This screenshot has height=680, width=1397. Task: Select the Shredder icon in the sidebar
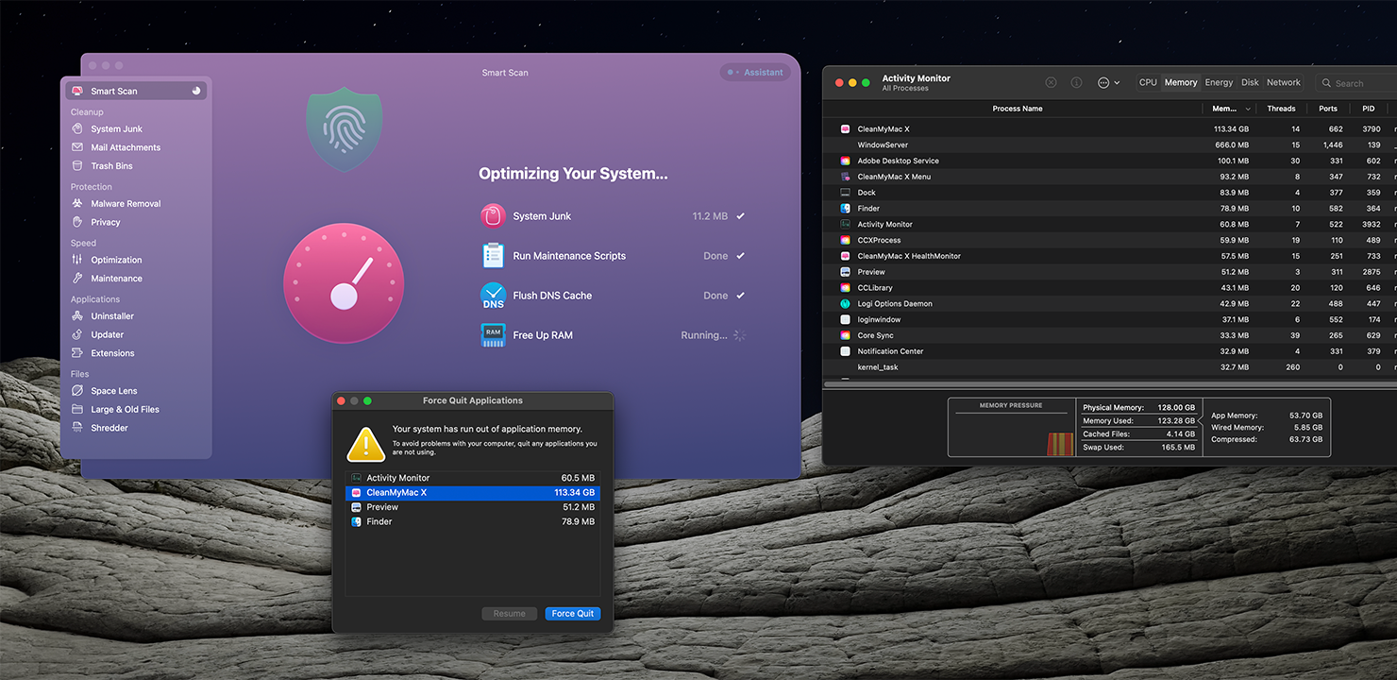pos(77,428)
